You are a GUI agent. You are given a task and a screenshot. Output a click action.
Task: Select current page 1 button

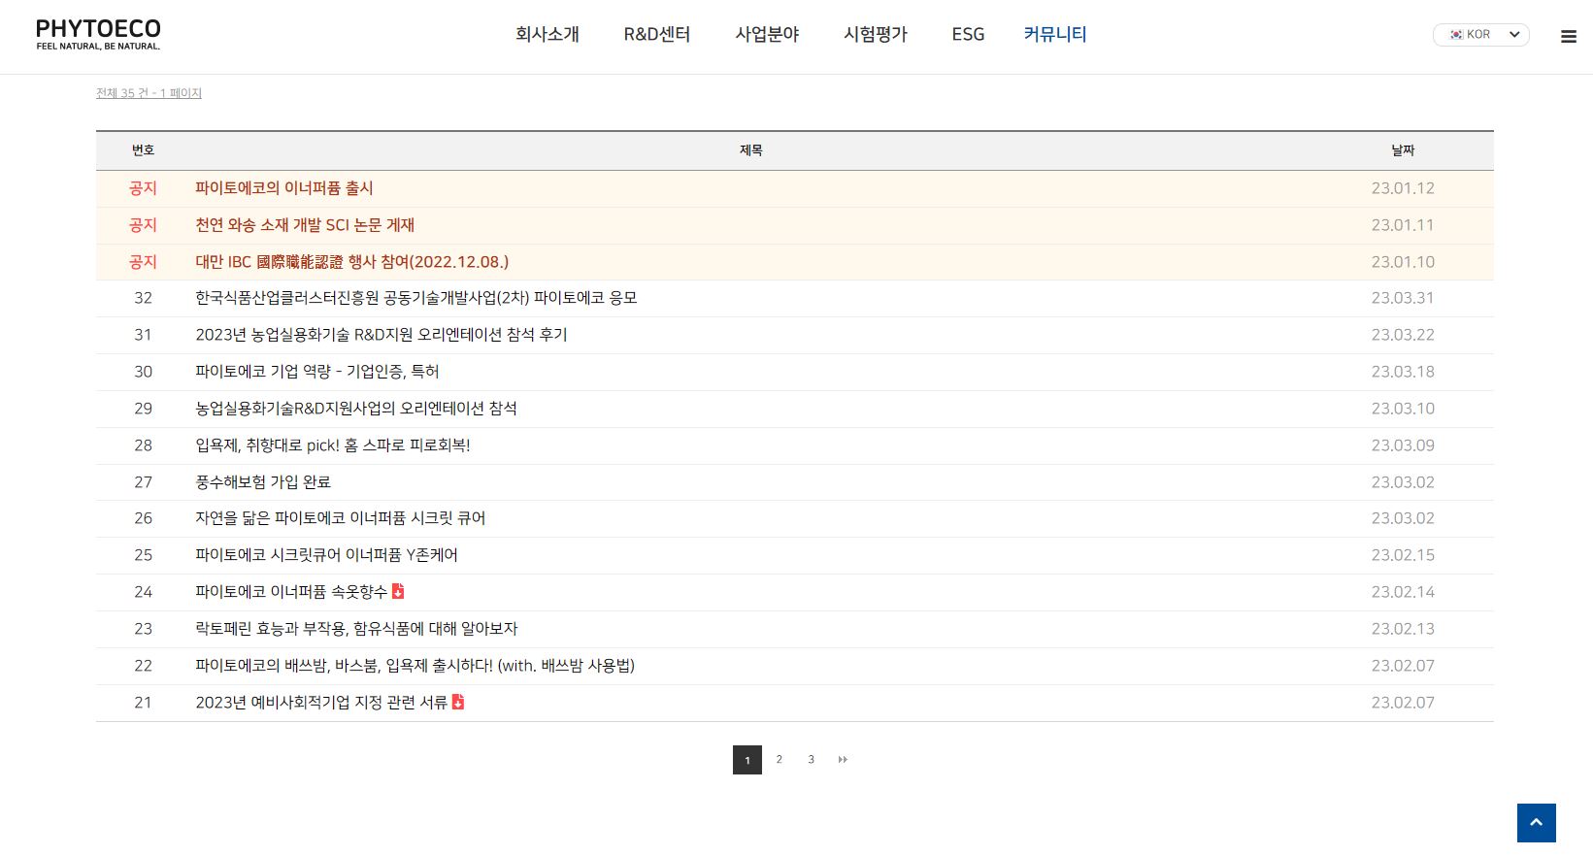747,760
